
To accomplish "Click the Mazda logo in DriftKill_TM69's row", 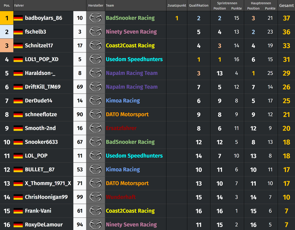I will point(96,87).
